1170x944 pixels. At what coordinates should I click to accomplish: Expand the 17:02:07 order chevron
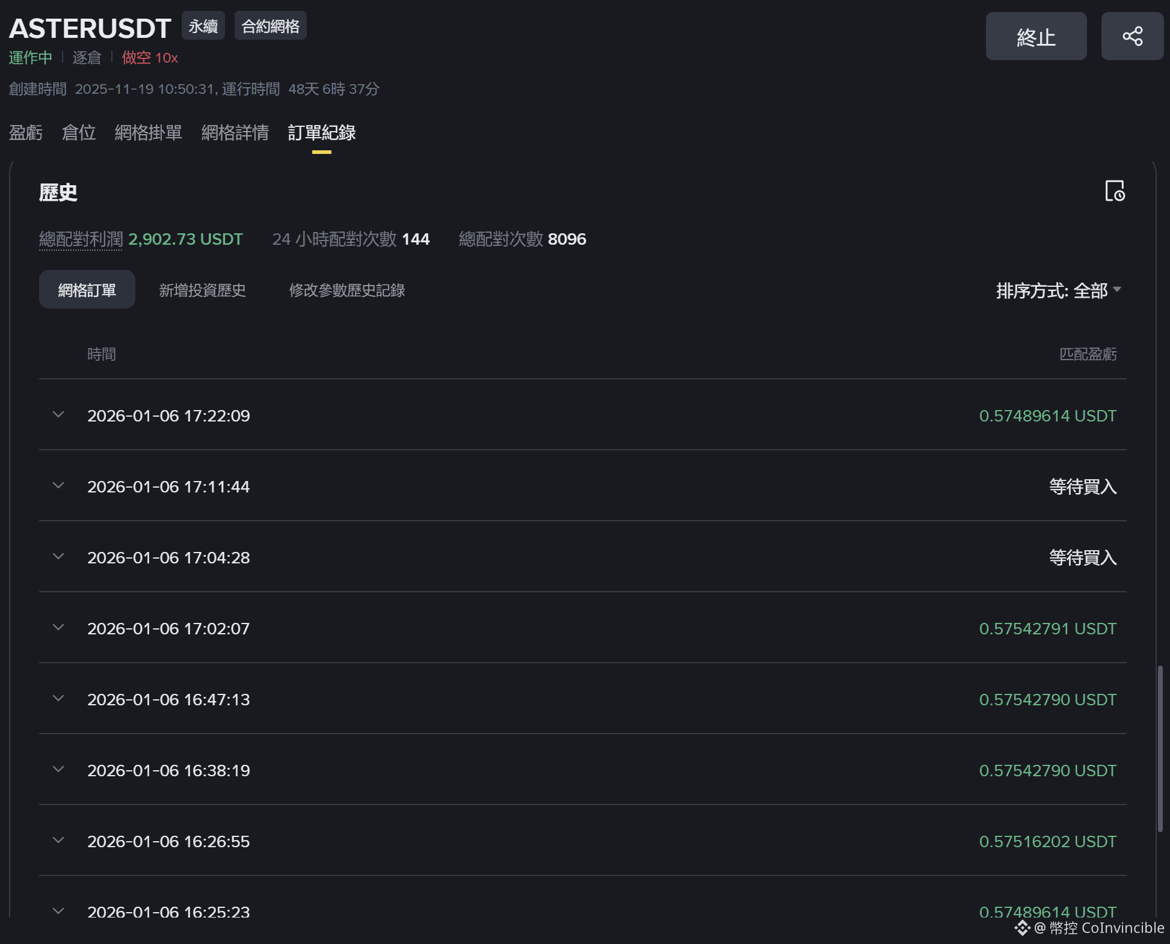pyautogui.click(x=58, y=628)
